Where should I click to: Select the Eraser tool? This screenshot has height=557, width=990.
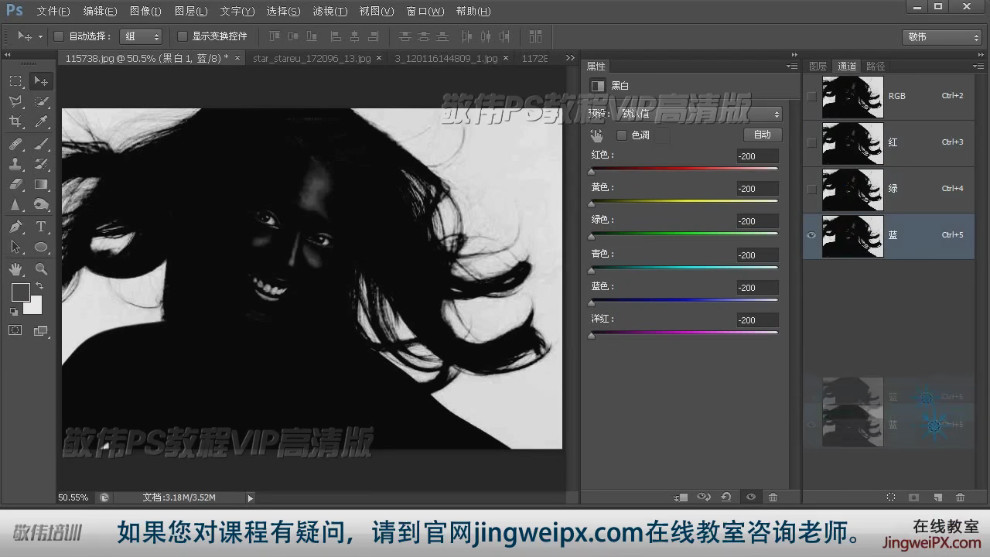coord(15,184)
